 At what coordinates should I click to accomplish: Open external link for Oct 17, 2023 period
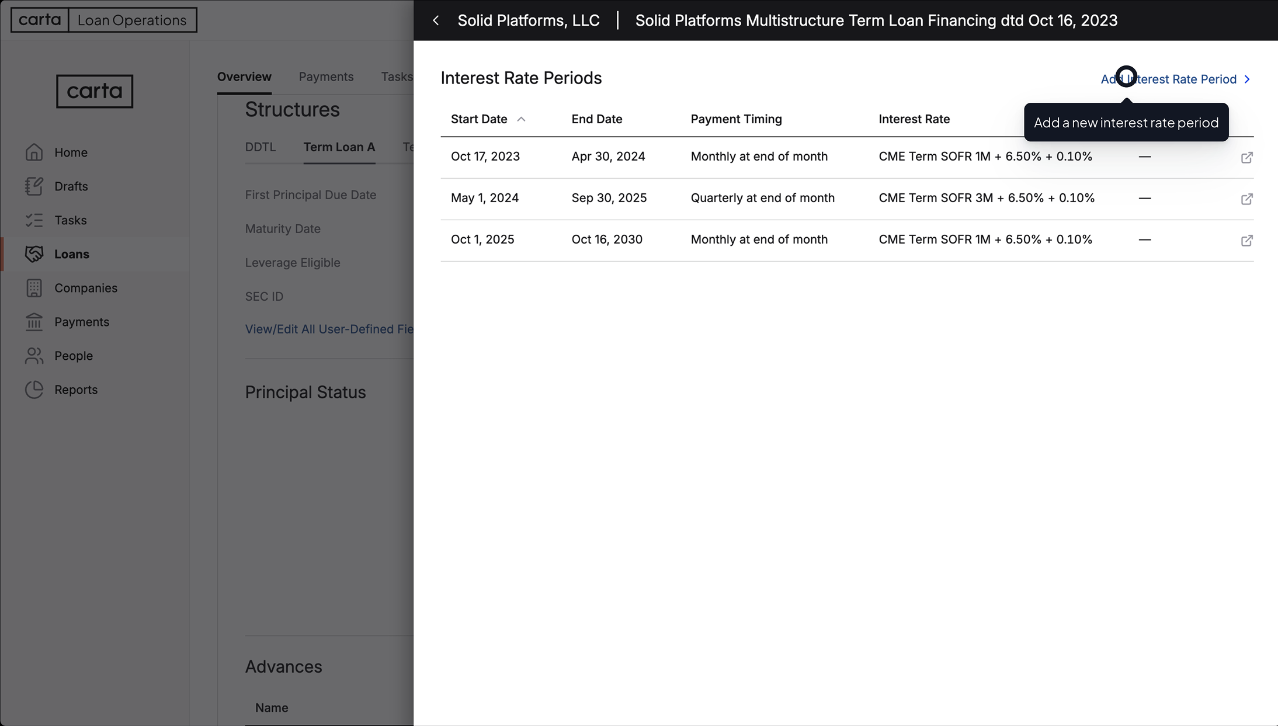1246,157
